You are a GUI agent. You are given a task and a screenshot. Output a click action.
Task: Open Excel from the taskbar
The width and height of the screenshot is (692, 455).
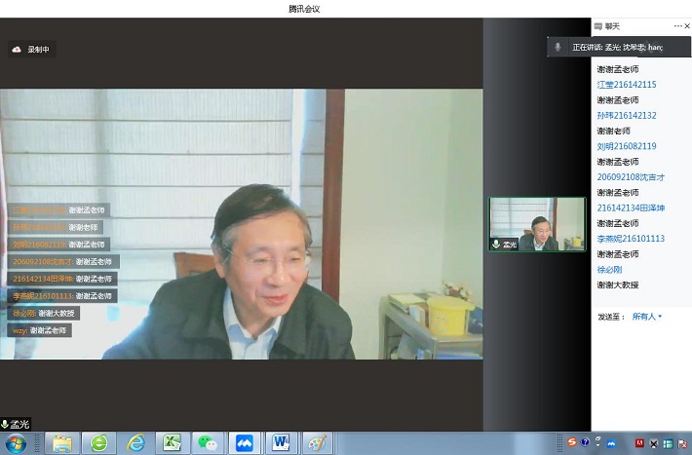pos(172,443)
